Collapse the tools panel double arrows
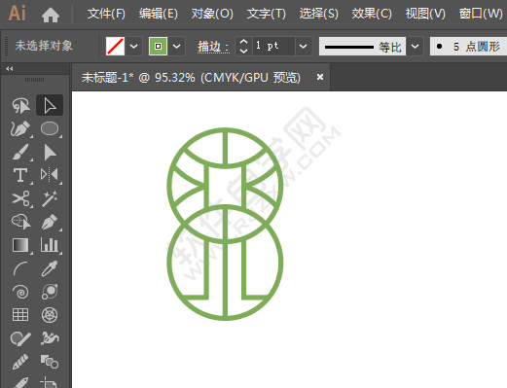The width and height of the screenshot is (507, 388). click(10, 69)
